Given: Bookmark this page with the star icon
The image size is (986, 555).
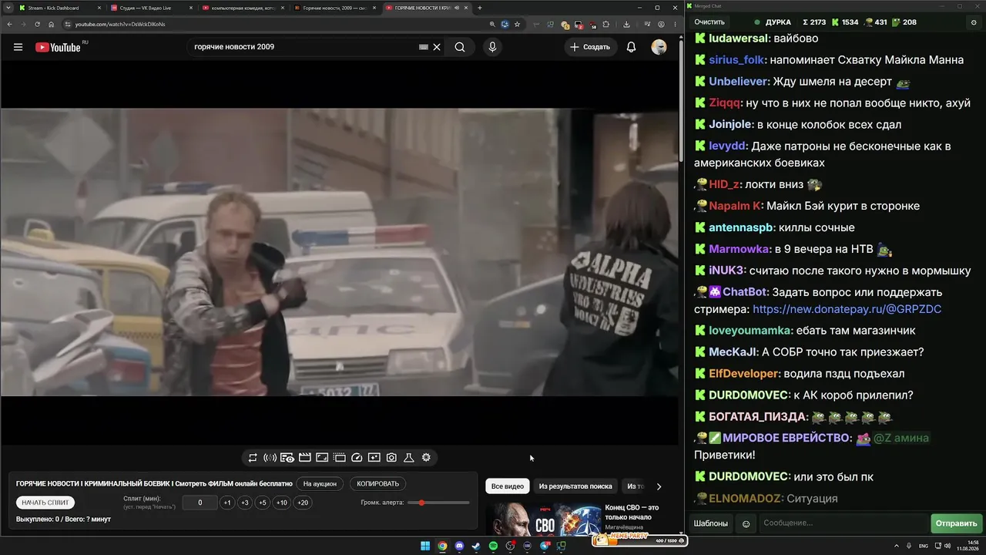Looking at the screenshot, I should coord(517,24).
